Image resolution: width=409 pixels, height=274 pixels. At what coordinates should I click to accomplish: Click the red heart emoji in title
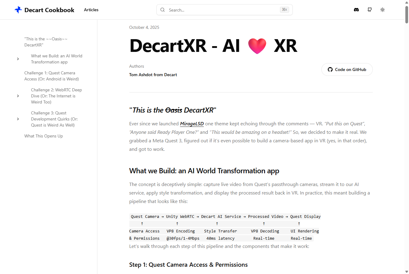coord(257,46)
